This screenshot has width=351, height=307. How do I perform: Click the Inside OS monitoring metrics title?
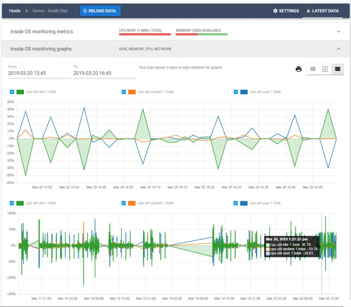click(x=41, y=32)
